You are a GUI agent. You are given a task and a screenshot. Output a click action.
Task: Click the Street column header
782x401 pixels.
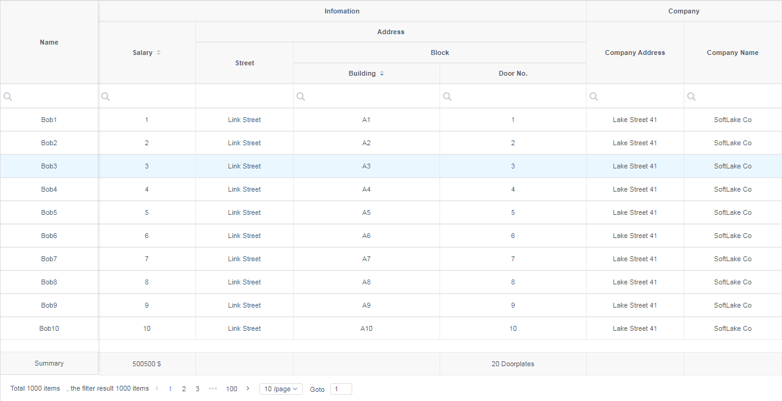click(244, 63)
